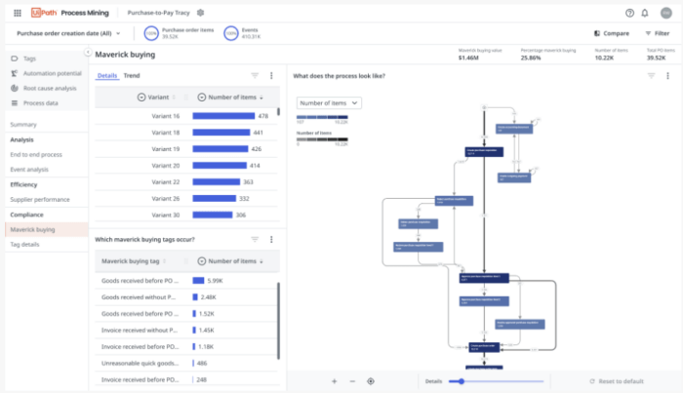This screenshot has width=683, height=393.
Task: Open settings gear next to Purchase-to-Pay Tracy
Action: pyautogui.click(x=200, y=13)
